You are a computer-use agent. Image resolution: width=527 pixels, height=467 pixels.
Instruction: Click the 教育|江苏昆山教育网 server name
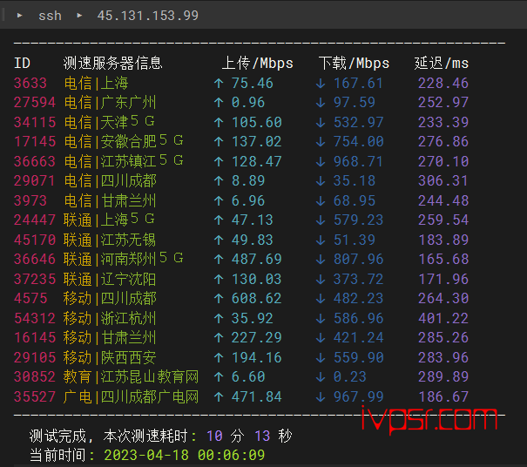pyautogui.click(x=131, y=376)
